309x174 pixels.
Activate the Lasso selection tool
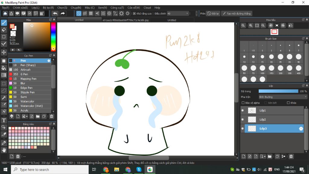pos(4,91)
